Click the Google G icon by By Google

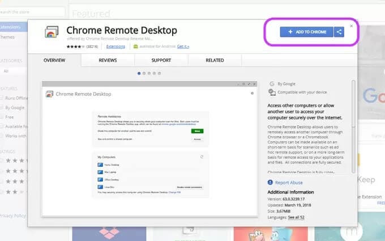[272, 84]
